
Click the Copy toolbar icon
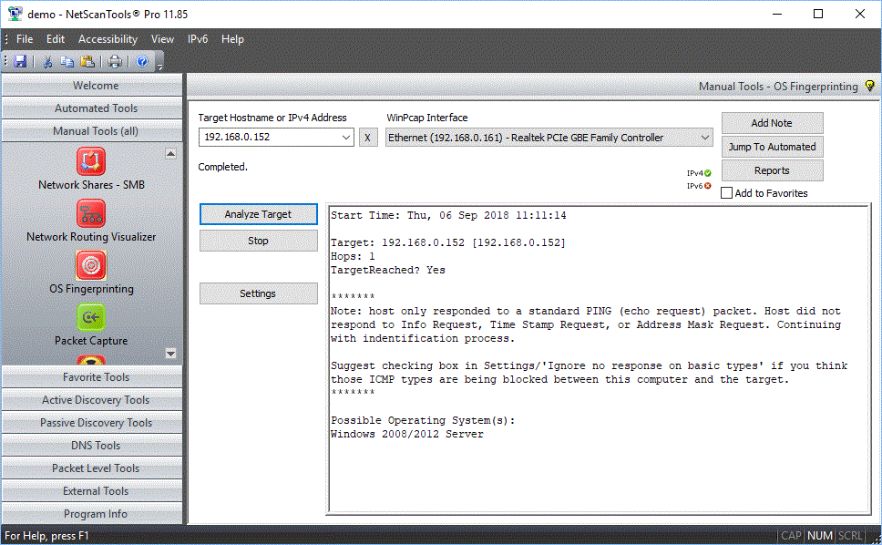pos(67,61)
